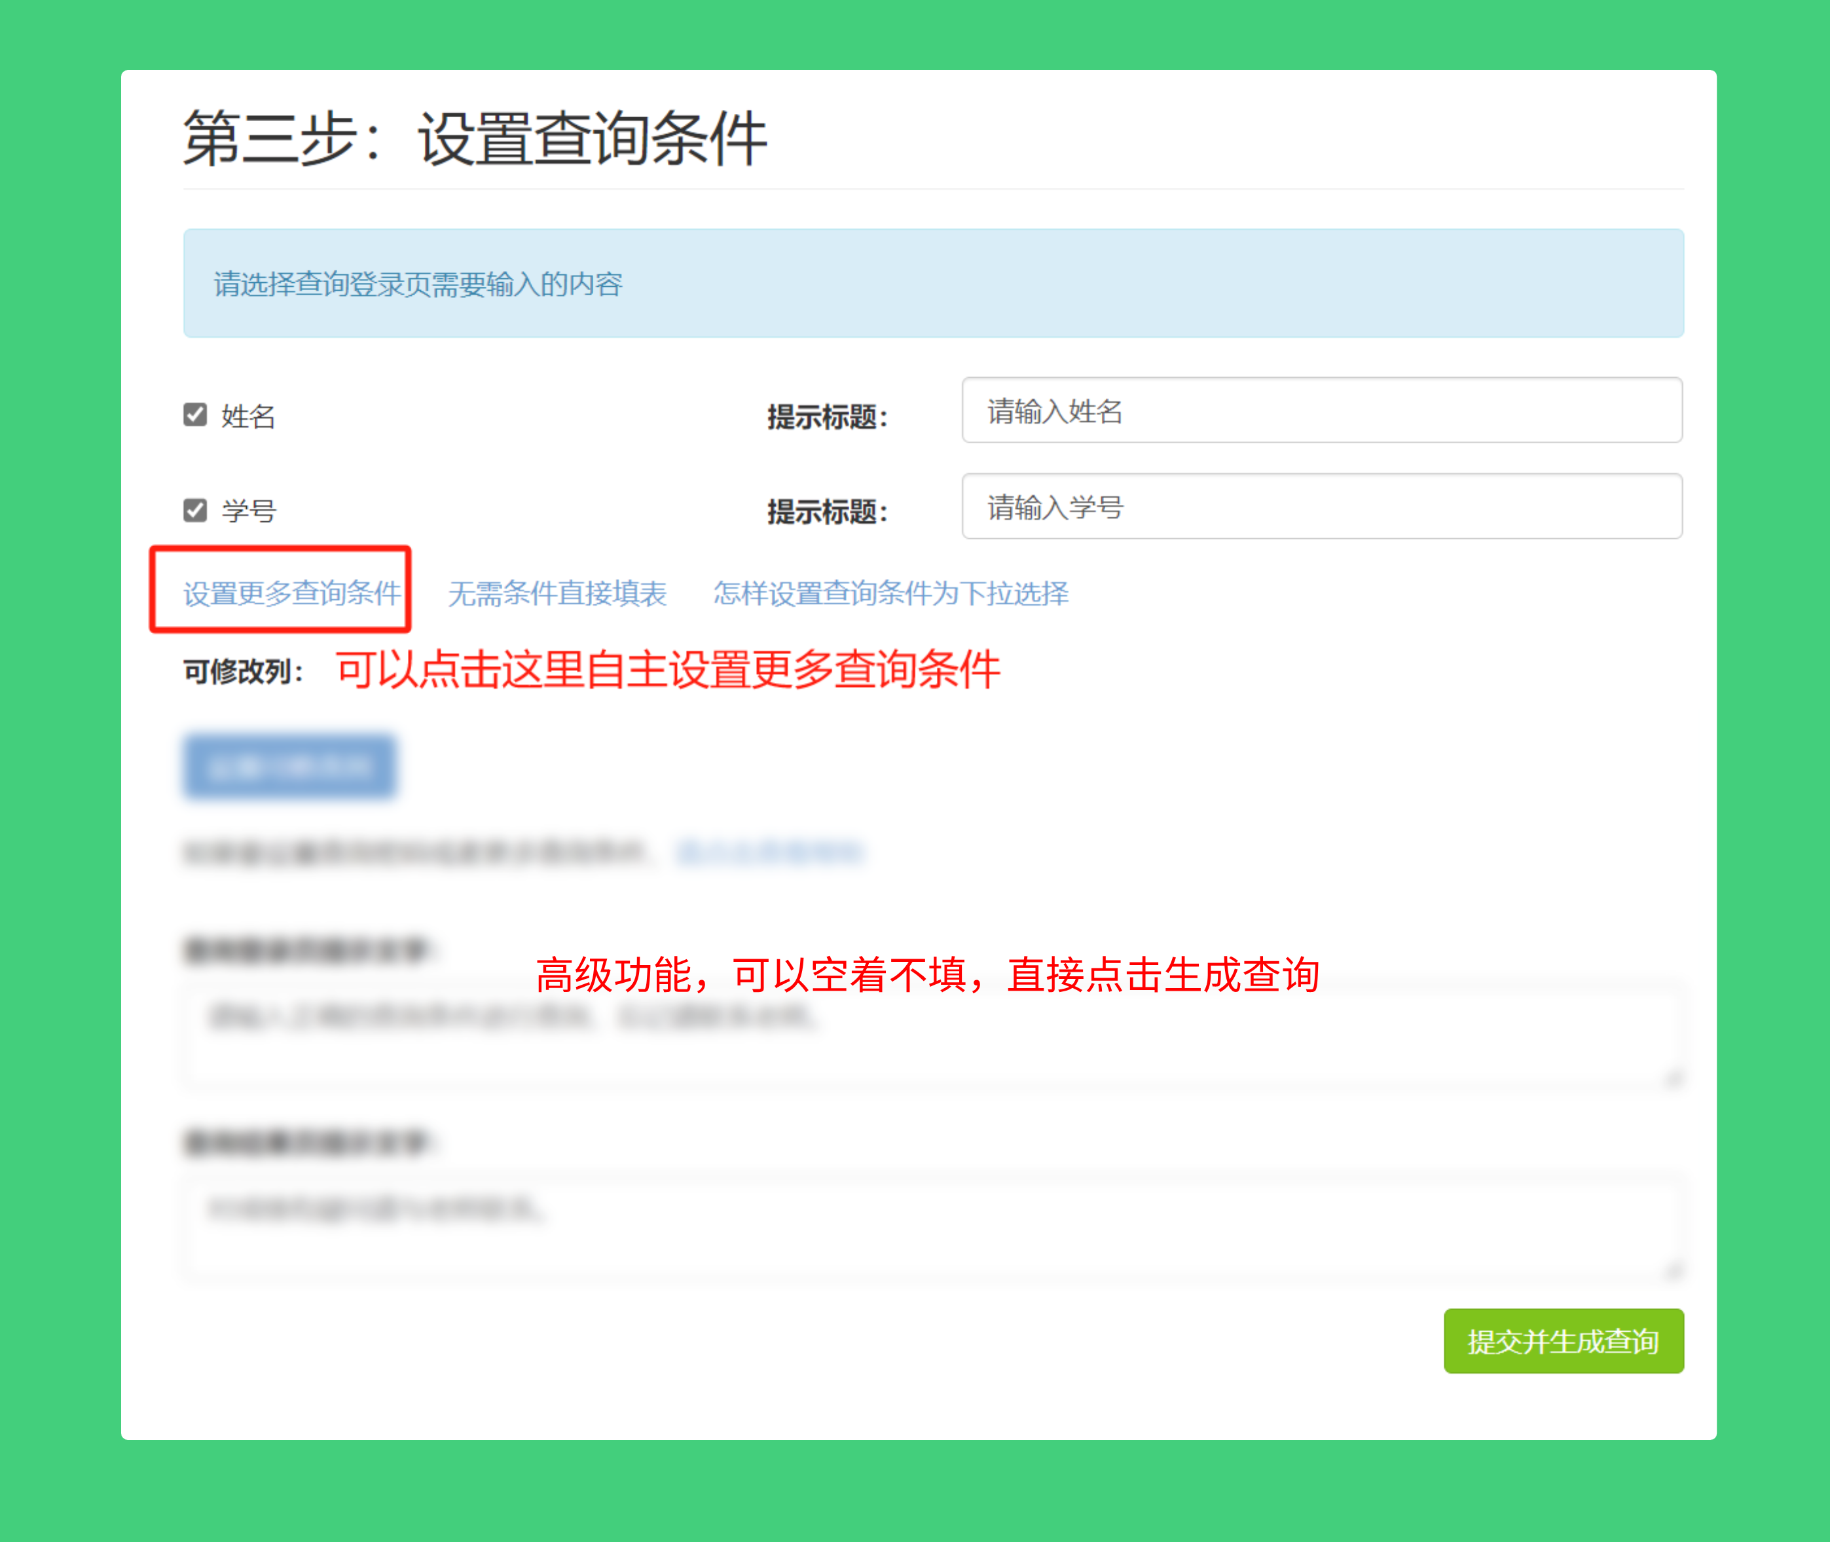Open the 无需条件直接填表 link
The width and height of the screenshot is (1830, 1542).
pos(557,593)
